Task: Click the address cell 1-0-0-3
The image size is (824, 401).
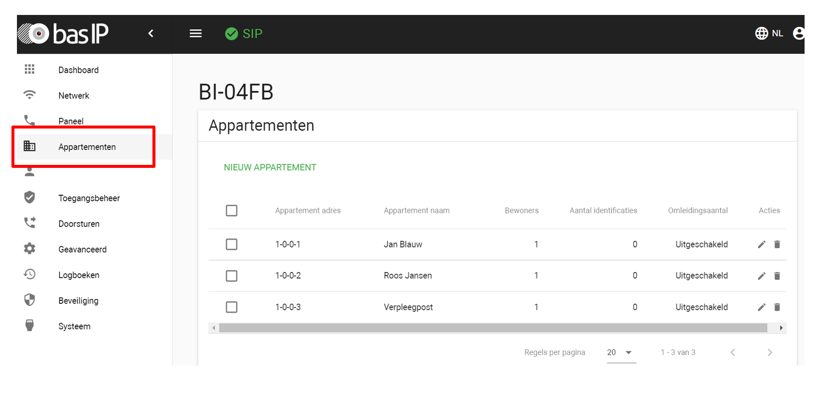Action: [288, 307]
